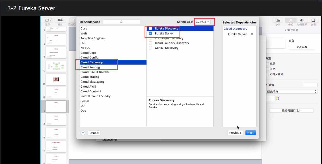Select slide 13 thumbnail in Keynote navigator

[56, 106]
